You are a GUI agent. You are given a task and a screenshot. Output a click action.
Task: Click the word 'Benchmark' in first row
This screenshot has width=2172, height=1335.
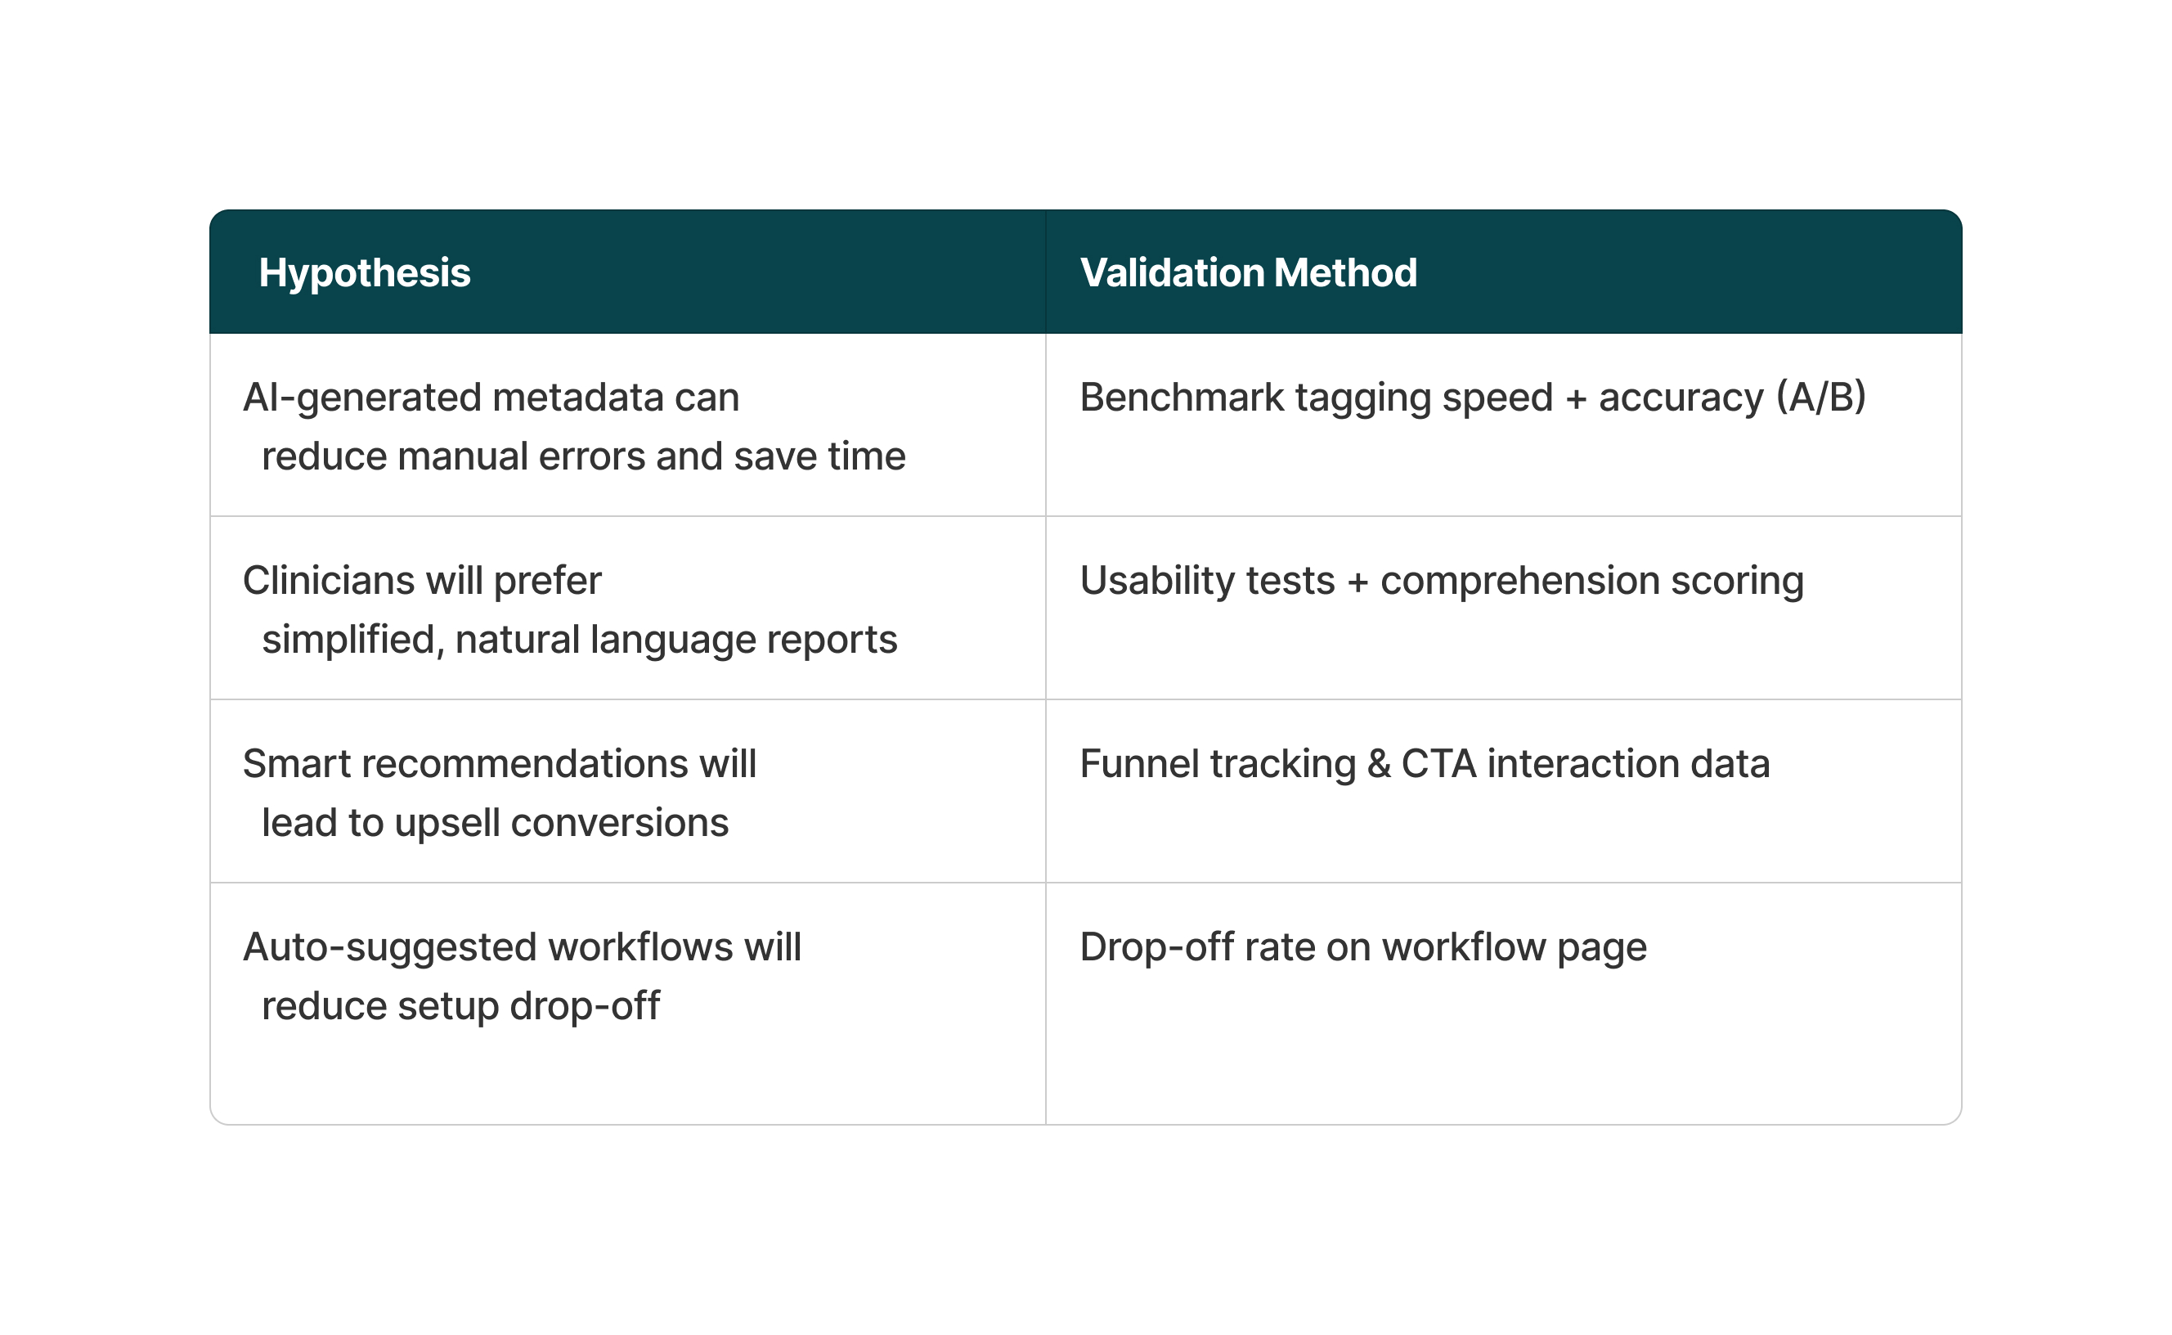point(1182,398)
